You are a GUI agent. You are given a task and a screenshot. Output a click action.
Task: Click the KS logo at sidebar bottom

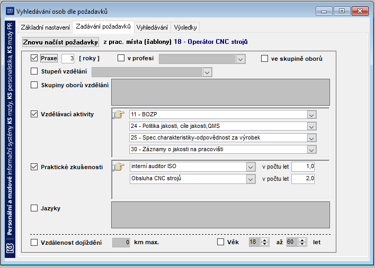[10, 248]
